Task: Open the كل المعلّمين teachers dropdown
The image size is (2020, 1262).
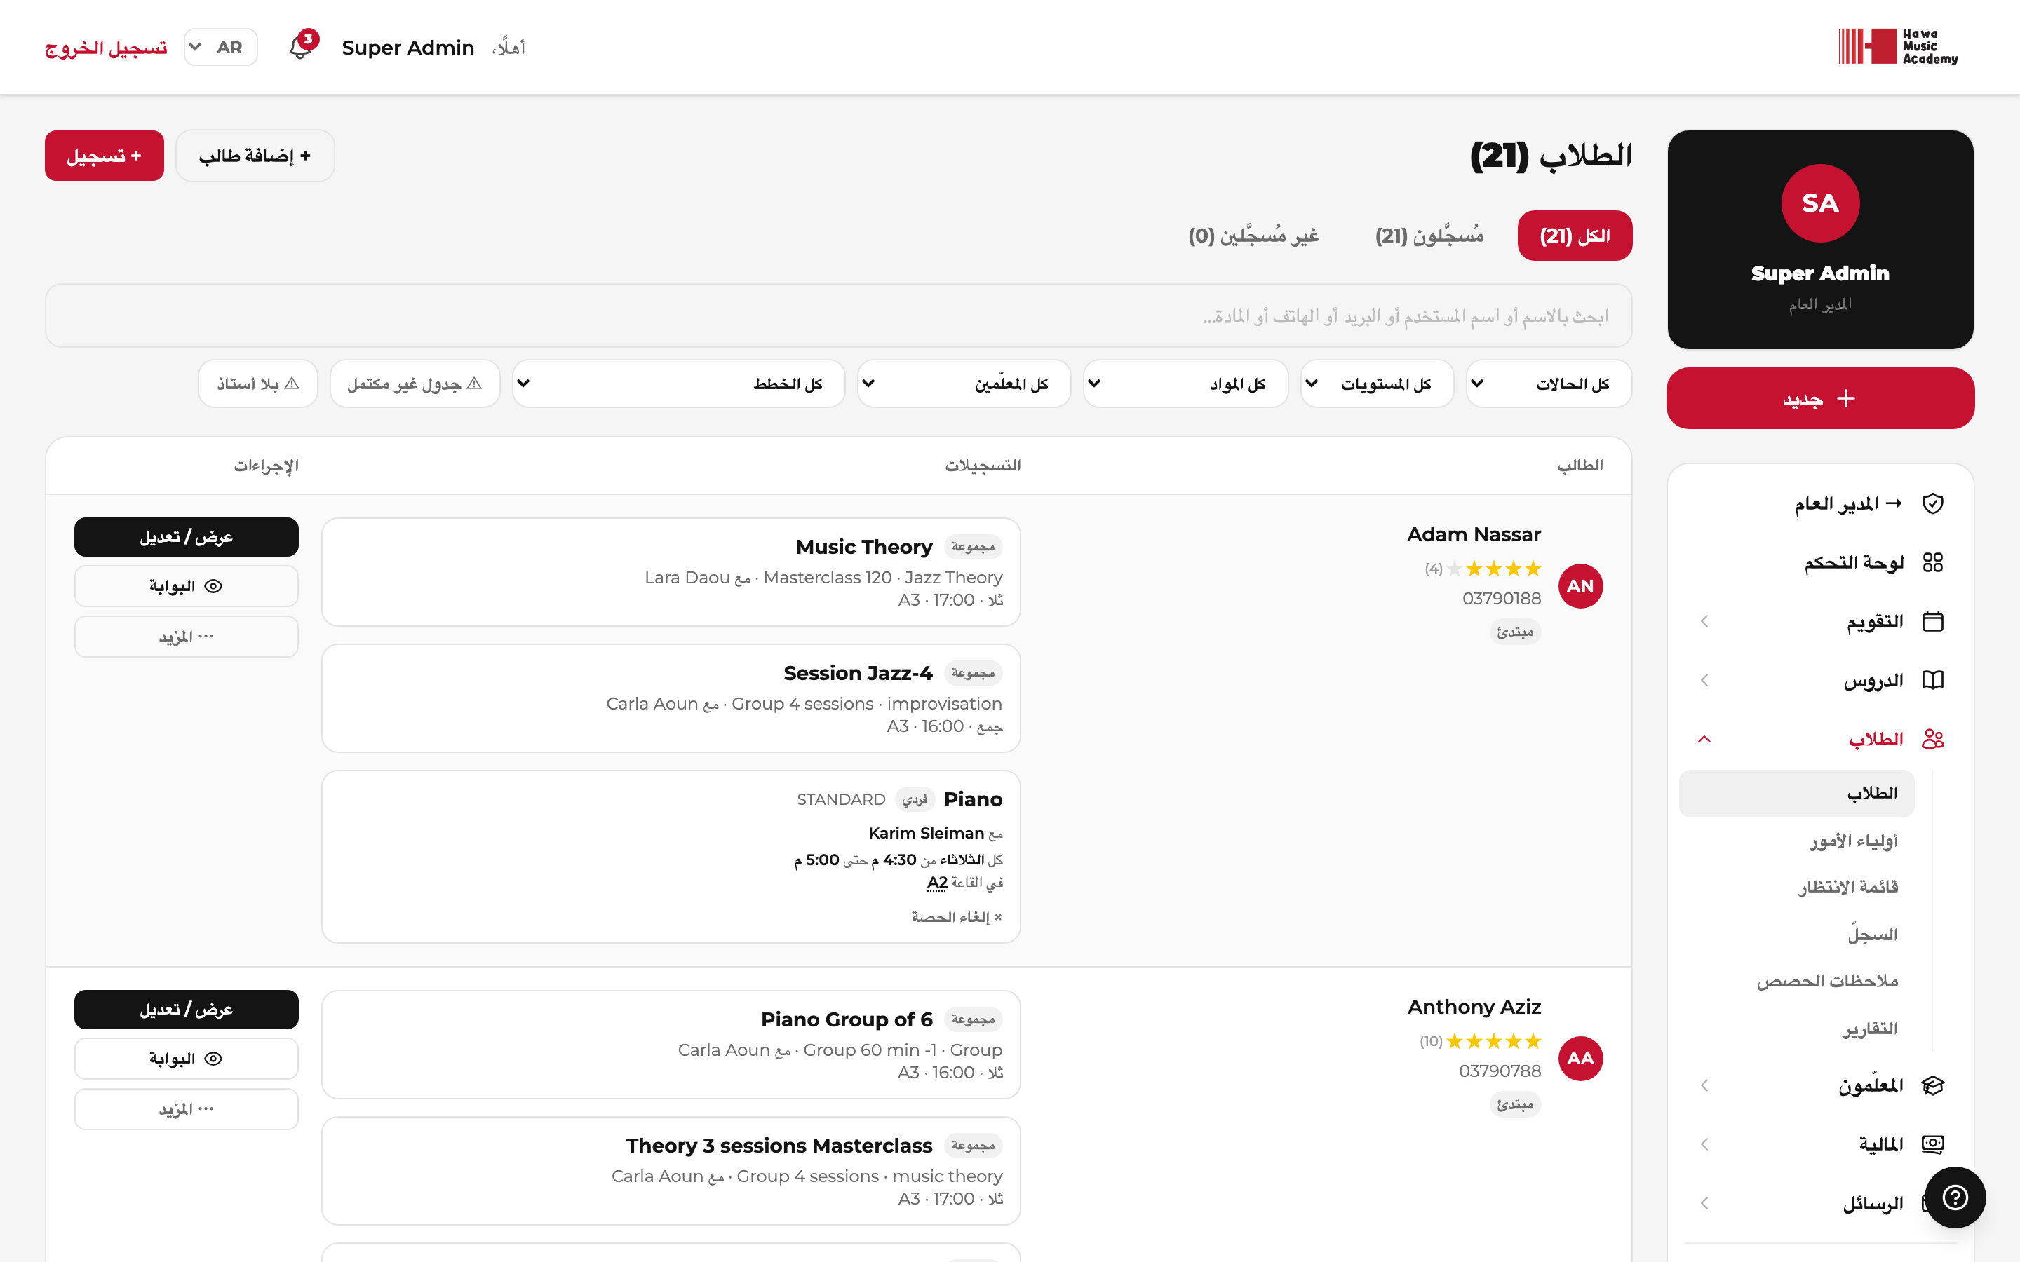Action: (964, 384)
